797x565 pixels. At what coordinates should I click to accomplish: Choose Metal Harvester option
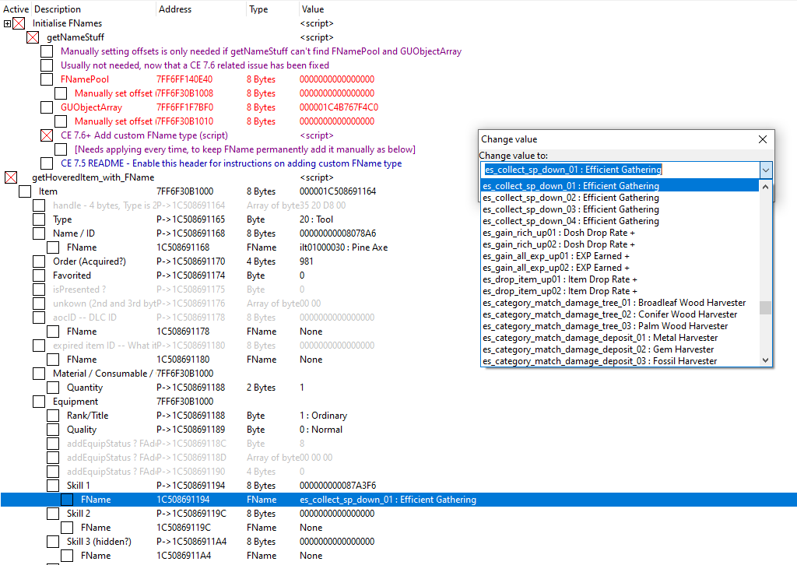tap(620, 338)
